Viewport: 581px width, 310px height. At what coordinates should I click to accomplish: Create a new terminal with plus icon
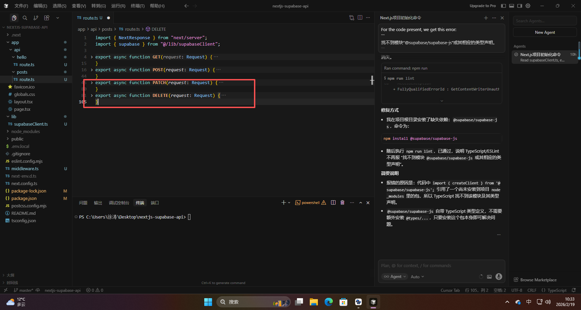pos(283,203)
